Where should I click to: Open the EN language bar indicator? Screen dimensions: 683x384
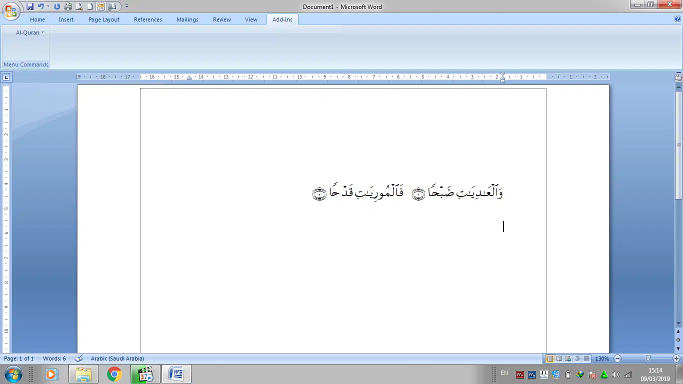[504, 373]
